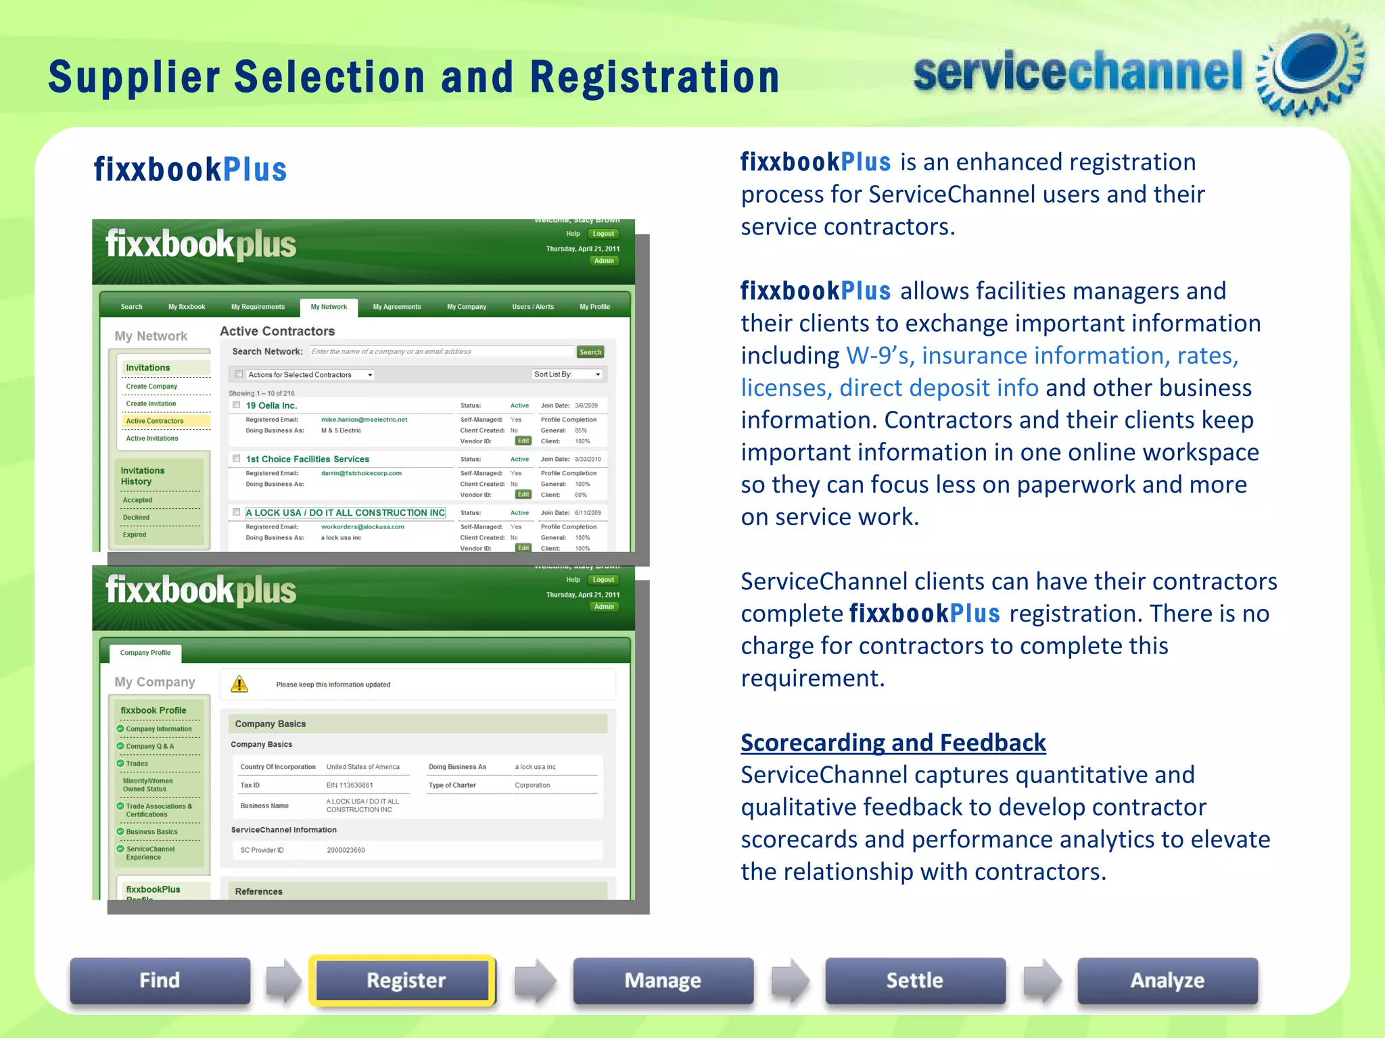
Task: Open the Scorecarding and Feedback link
Action: (x=893, y=742)
